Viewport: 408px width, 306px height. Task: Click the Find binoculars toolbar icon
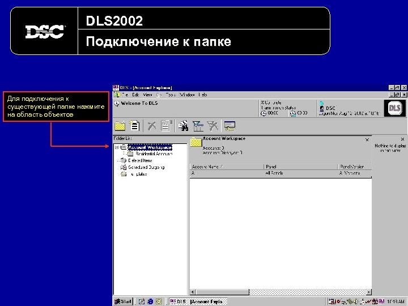pyautogui.click(x=183, y=126)
